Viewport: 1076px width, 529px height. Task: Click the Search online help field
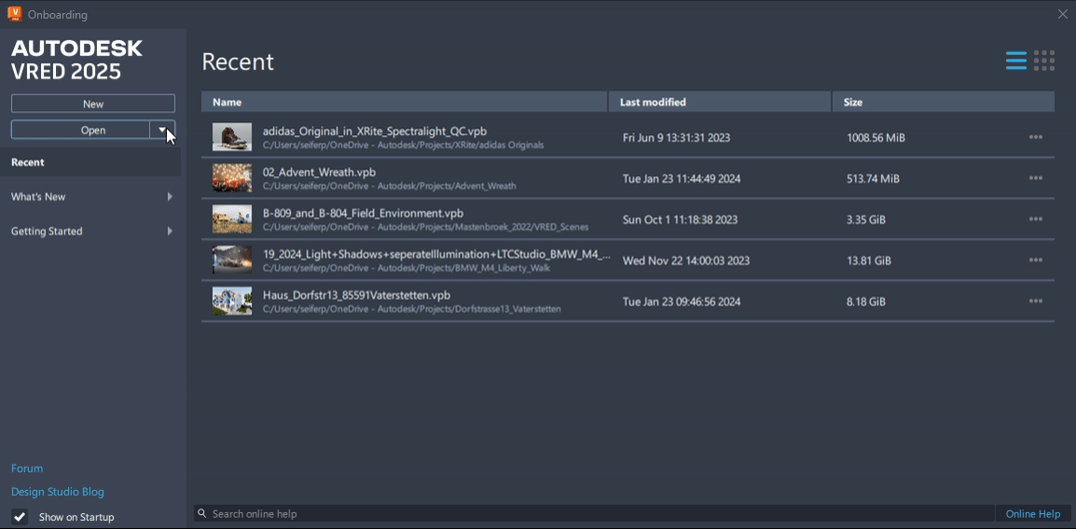(x=594, y=513)
